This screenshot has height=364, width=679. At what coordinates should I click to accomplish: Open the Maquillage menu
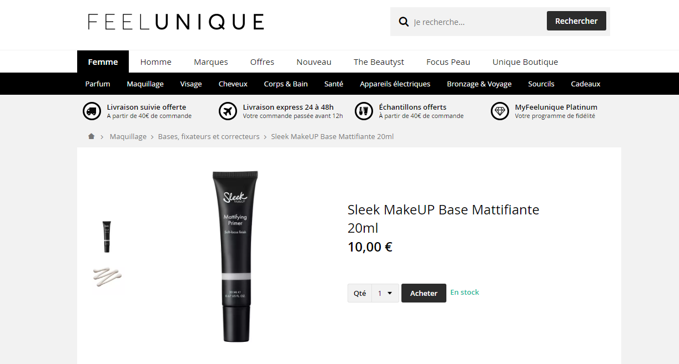click(x=145, y=84)
